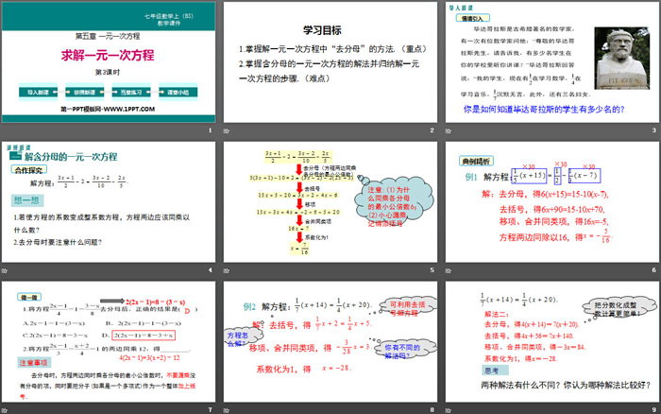Click the slide number 9 label

[653, 410]
